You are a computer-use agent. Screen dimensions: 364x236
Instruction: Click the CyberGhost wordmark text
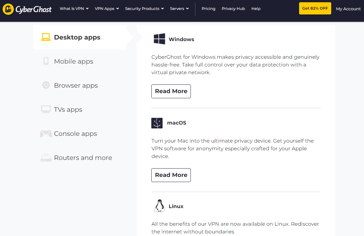[x=33, y=10]
